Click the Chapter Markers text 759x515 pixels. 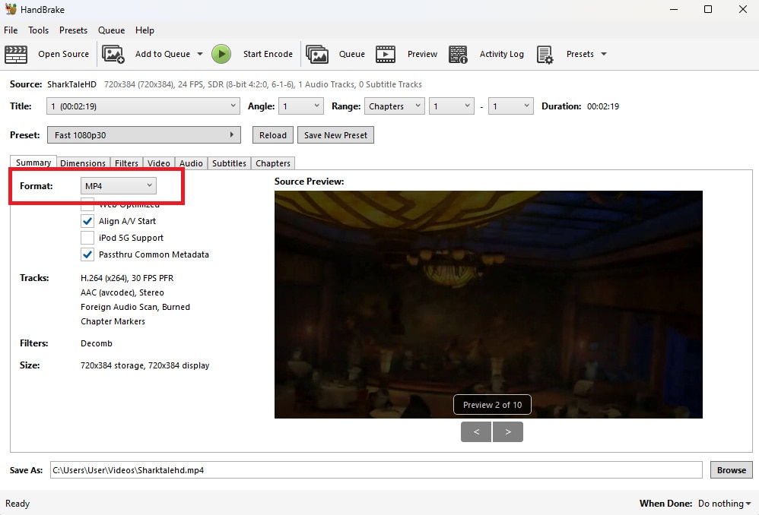coord(113,321)
